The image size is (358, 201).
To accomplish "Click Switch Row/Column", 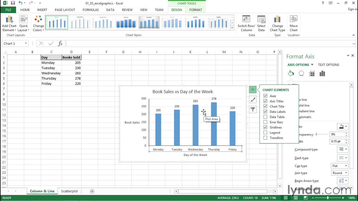I will pyautogui.click(x=246, y=24).
